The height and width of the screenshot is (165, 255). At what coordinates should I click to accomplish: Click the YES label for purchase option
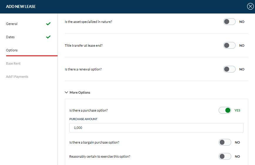[237, 110]
